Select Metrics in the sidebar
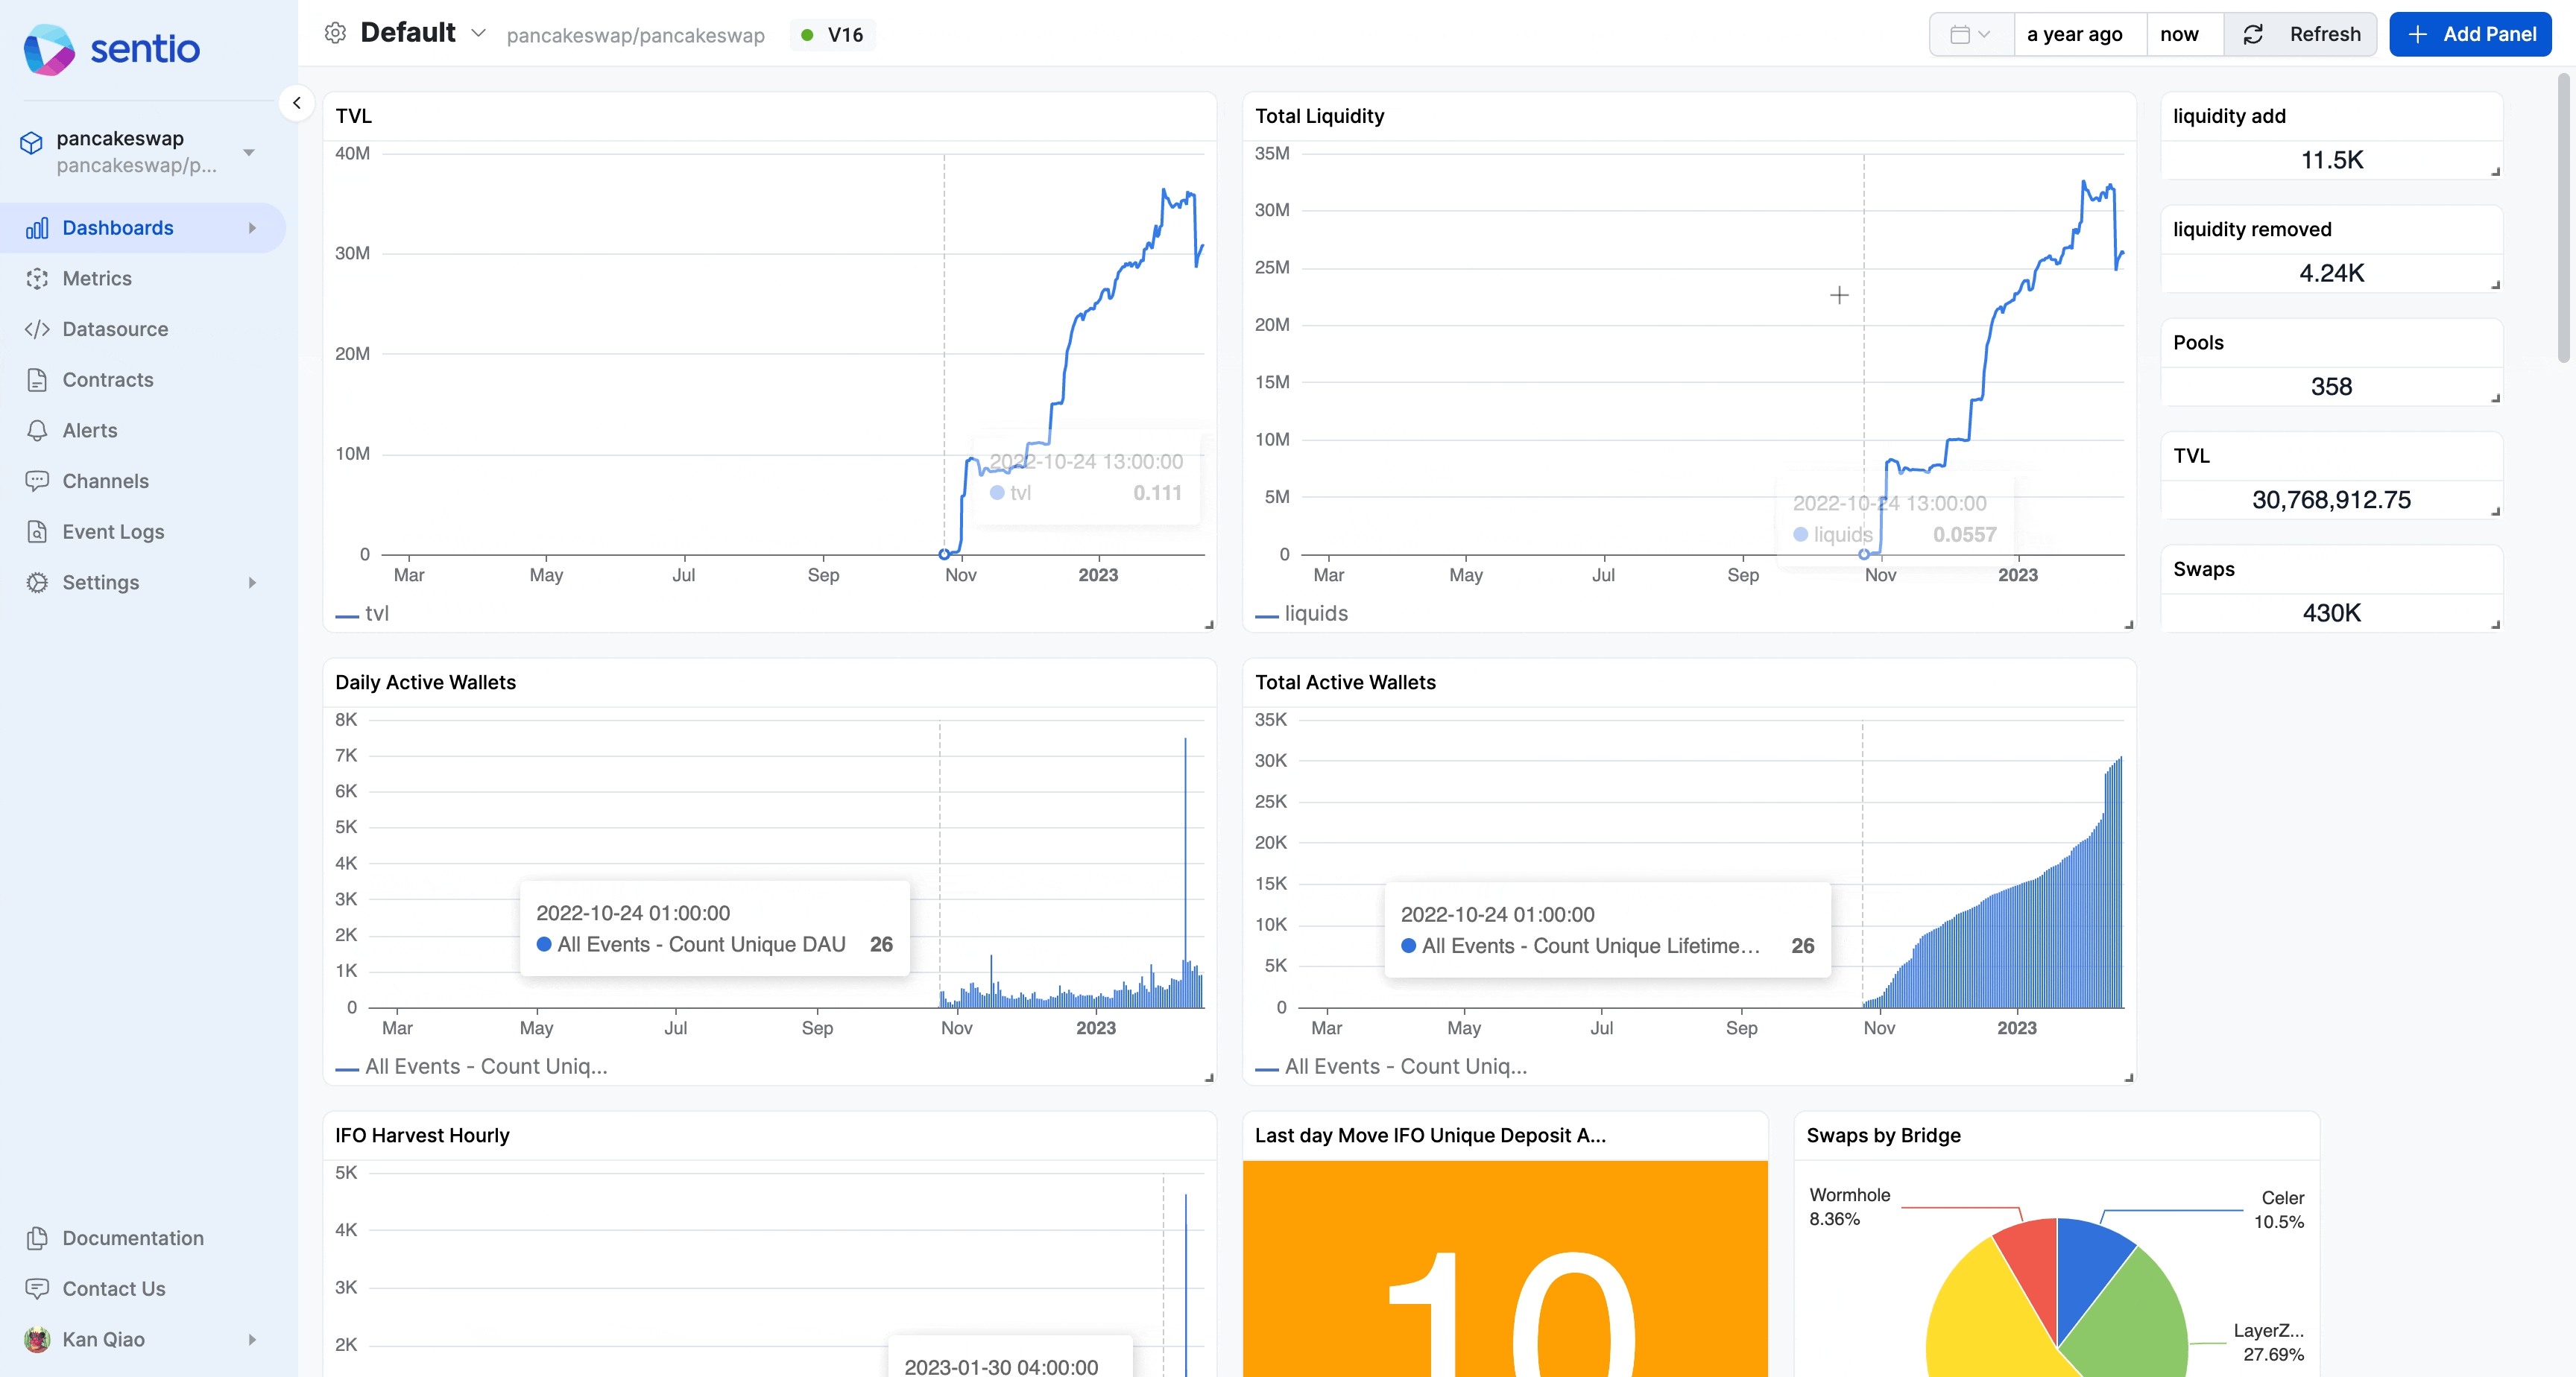Image resolution: width=2576 pixels, height=1377 pixels. (x=97, y=279)
